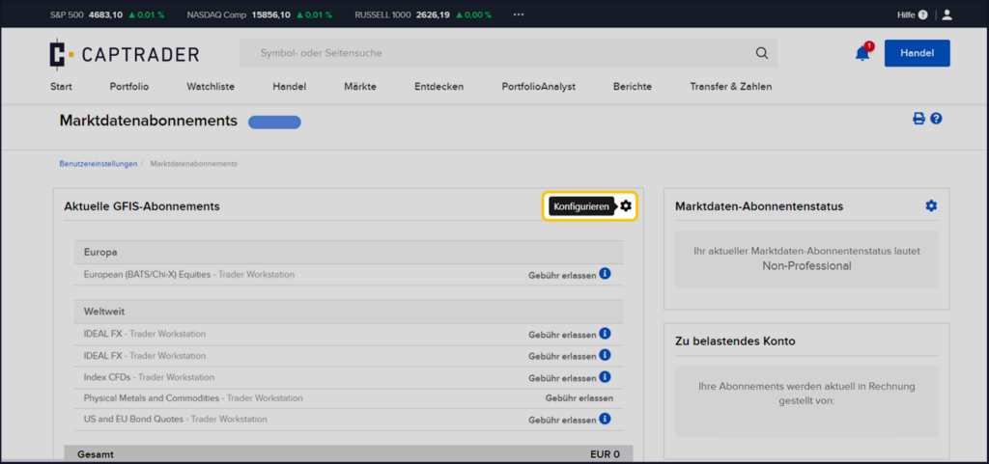The height and width of the screenshot is (464, 989).
Task: Show info icon for first IDEAL FX row
Action: 605,334
